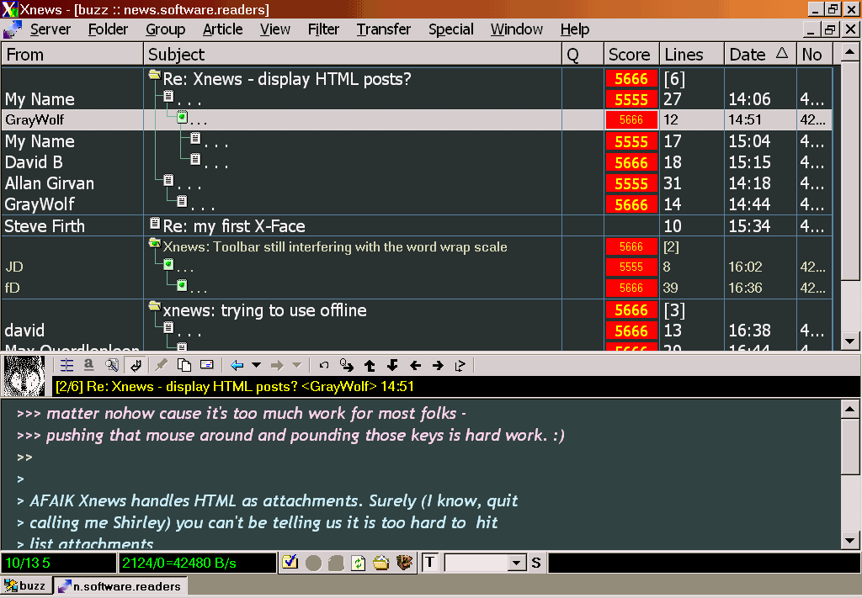Image resolution: width=862 pixels, height=598 pixels.
Task: Collapse the 'Re: Xnews - display HTML posts?' thread
Action: [154, 76]
